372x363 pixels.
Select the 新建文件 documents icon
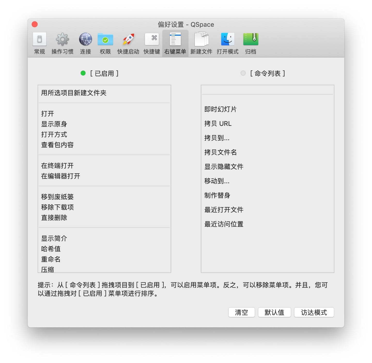[201, 39]
